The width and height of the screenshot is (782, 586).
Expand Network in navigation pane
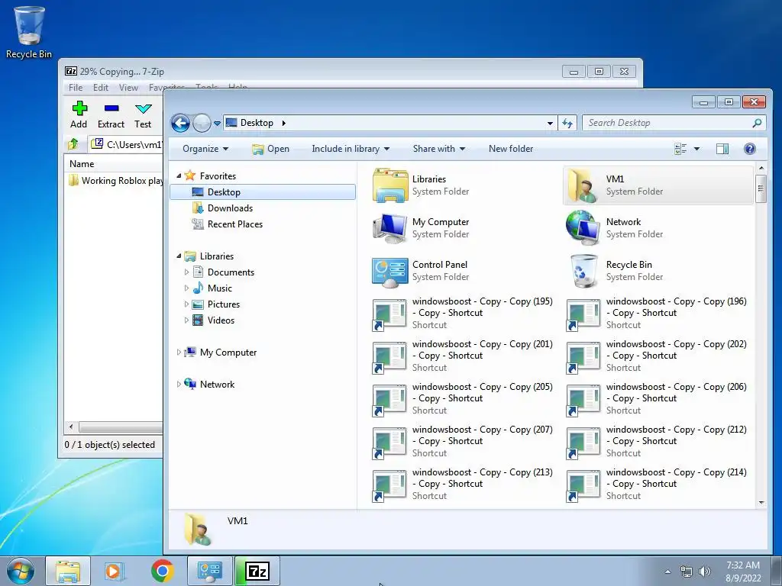179,385
